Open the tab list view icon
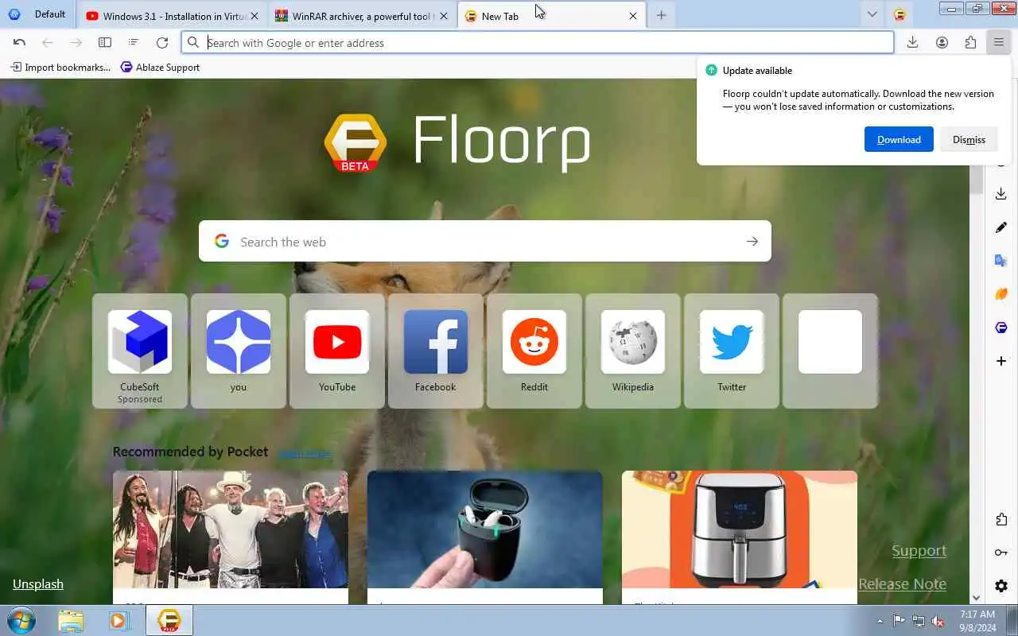The image size is (1018, 636). pos(134,43)
